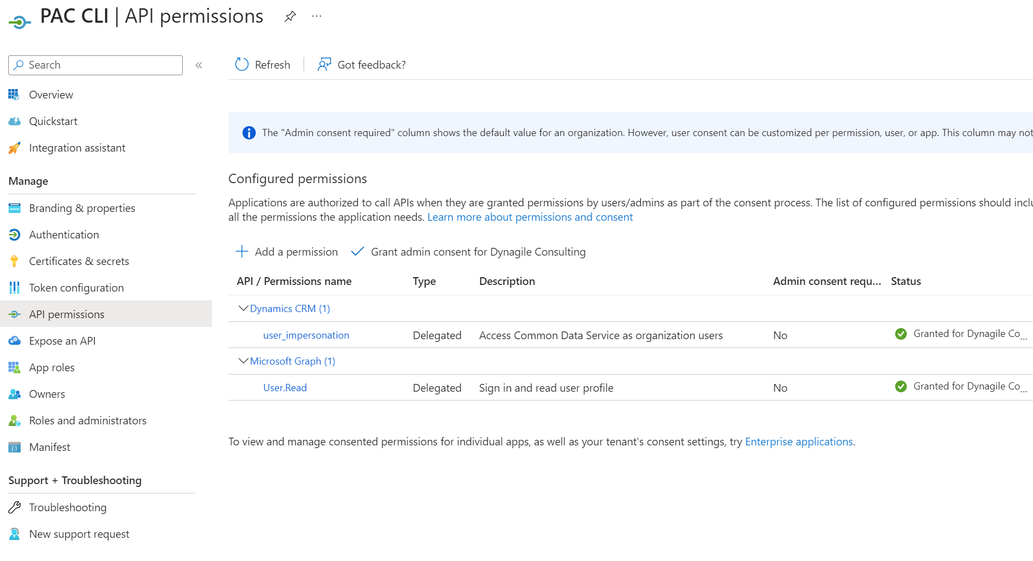The width and height of the screenshot is (1033, 561).
Task: Click the Got feedback person icon
Action: [x=324, y=65]
